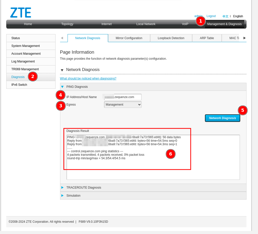Click the Diagnosis Result text area

(153, 171)
